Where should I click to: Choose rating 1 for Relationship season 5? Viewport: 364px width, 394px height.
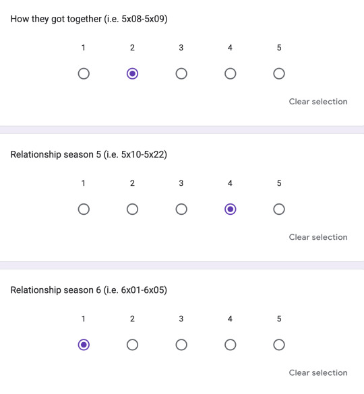tap(84, 209)
